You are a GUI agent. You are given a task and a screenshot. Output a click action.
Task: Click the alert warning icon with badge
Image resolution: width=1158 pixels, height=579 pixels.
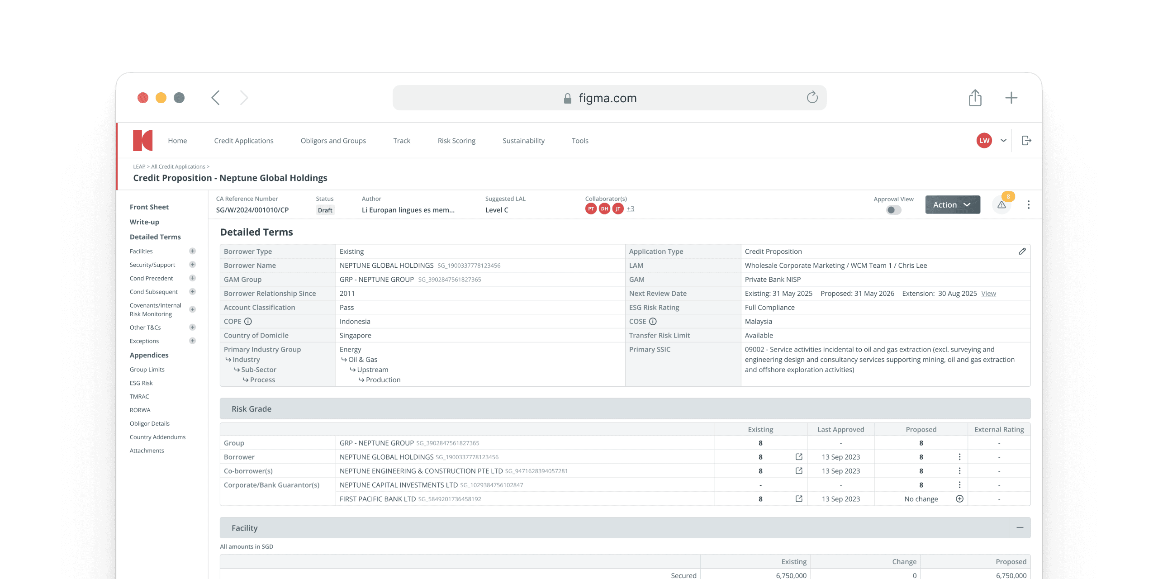tap(1001, 205)
